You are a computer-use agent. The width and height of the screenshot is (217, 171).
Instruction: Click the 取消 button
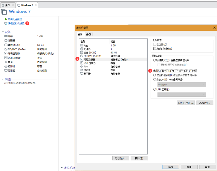pos(189,167)
